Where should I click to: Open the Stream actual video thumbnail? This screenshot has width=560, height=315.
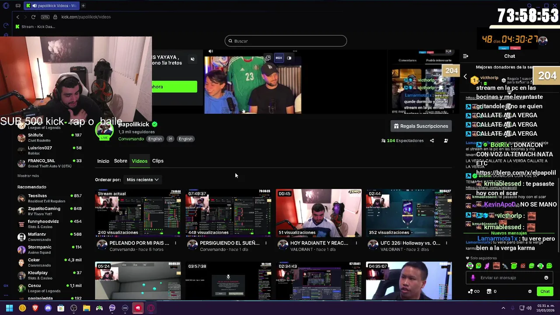(x=138, y=213)
